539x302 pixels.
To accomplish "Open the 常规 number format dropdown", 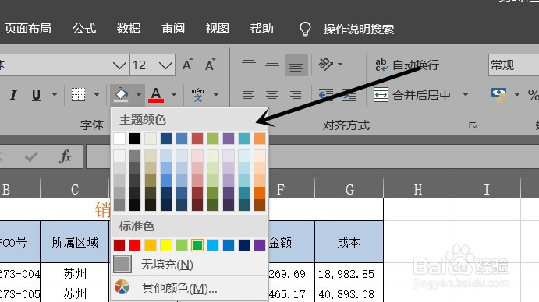I will pyautogui.click(x=513, y=65).
